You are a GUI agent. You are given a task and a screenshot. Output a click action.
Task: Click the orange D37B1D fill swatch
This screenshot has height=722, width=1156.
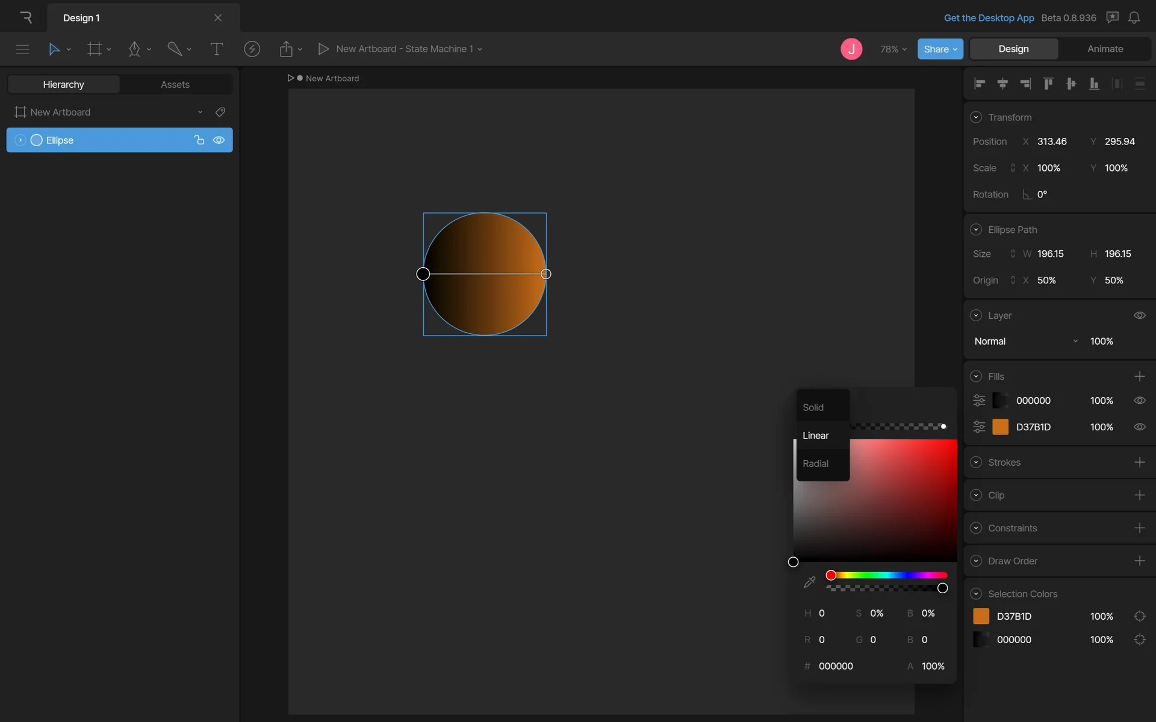(x=1000, y=427)
